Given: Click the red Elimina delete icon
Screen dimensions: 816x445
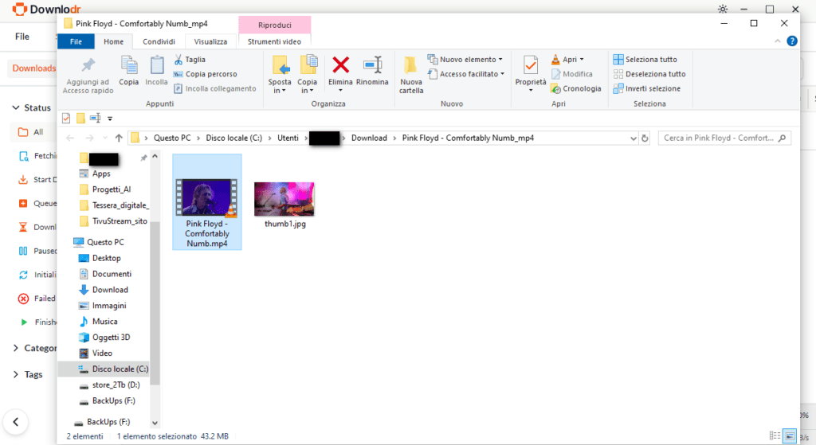Looking at the screenshot, I should click(x=341, y=65).
